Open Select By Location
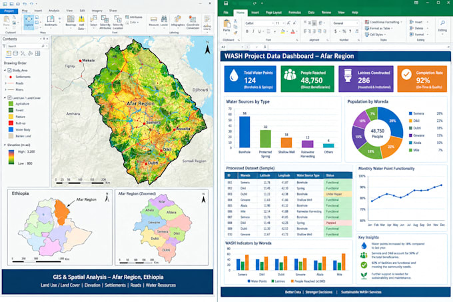 118,22
